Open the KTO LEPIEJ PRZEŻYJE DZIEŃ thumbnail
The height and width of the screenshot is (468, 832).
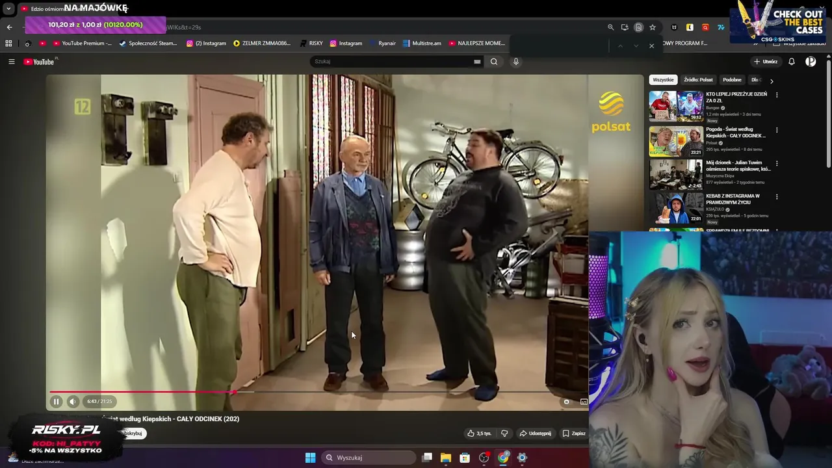[676, 106]
